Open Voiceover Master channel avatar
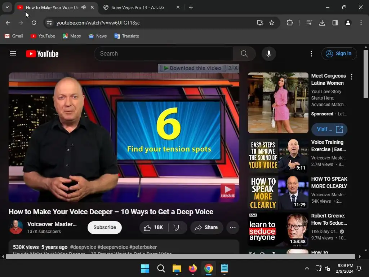Viewport: 369px width, 277px height. pyautogui.click(x=16, y=227)
